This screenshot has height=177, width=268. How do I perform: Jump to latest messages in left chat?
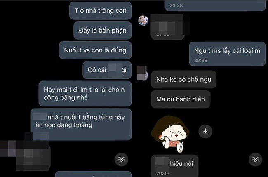121,160
